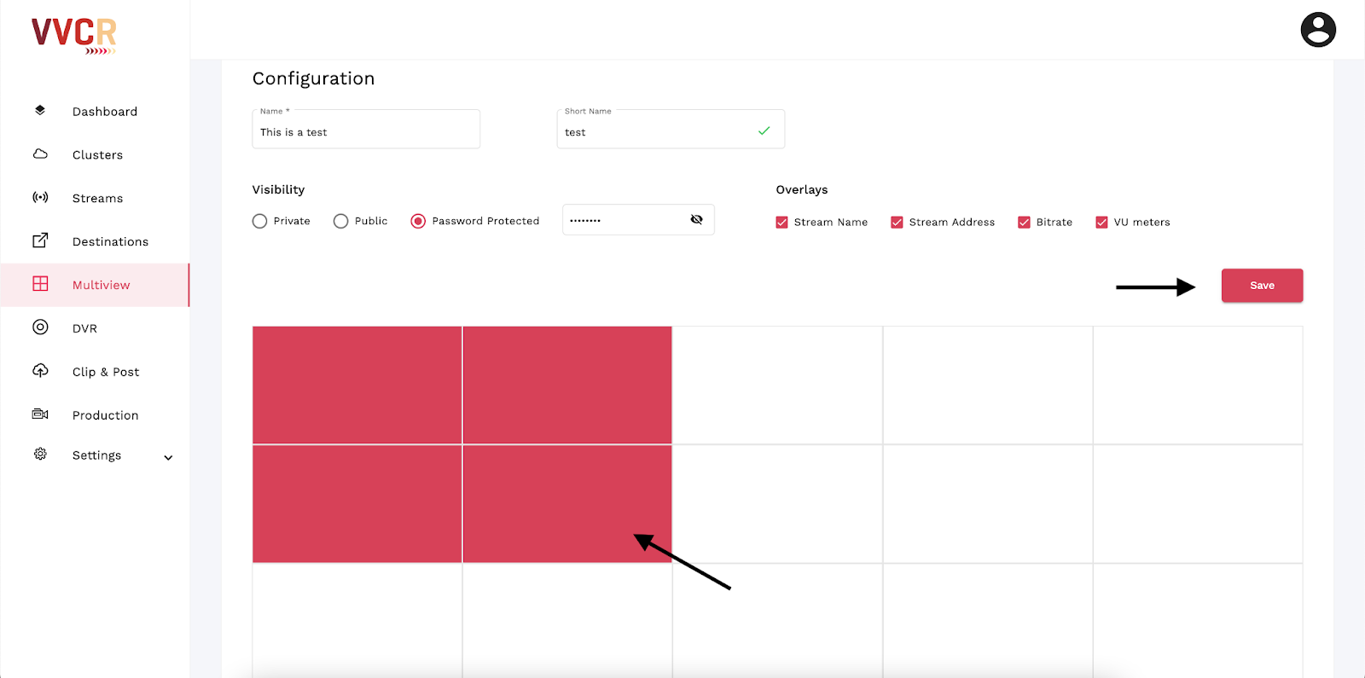Select the second cell in third grid row
The height and width of the screenshot is (678, 1365).
click(x=567, y=621)
